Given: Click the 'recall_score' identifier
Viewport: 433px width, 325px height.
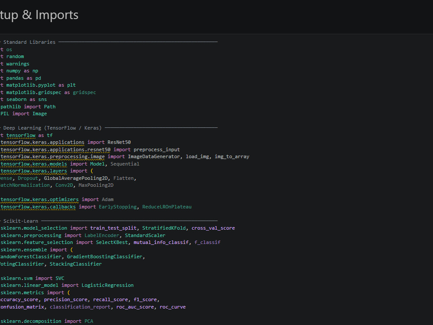Looking at the screenshot, I should coord(111,299).
